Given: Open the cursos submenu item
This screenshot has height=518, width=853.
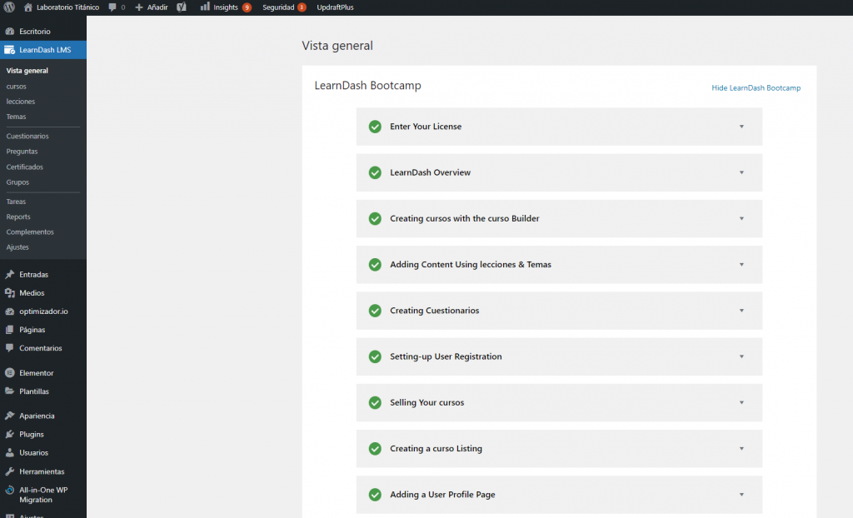Looking at the screenshot, I should pyautogui.click(x=17, y=86).
